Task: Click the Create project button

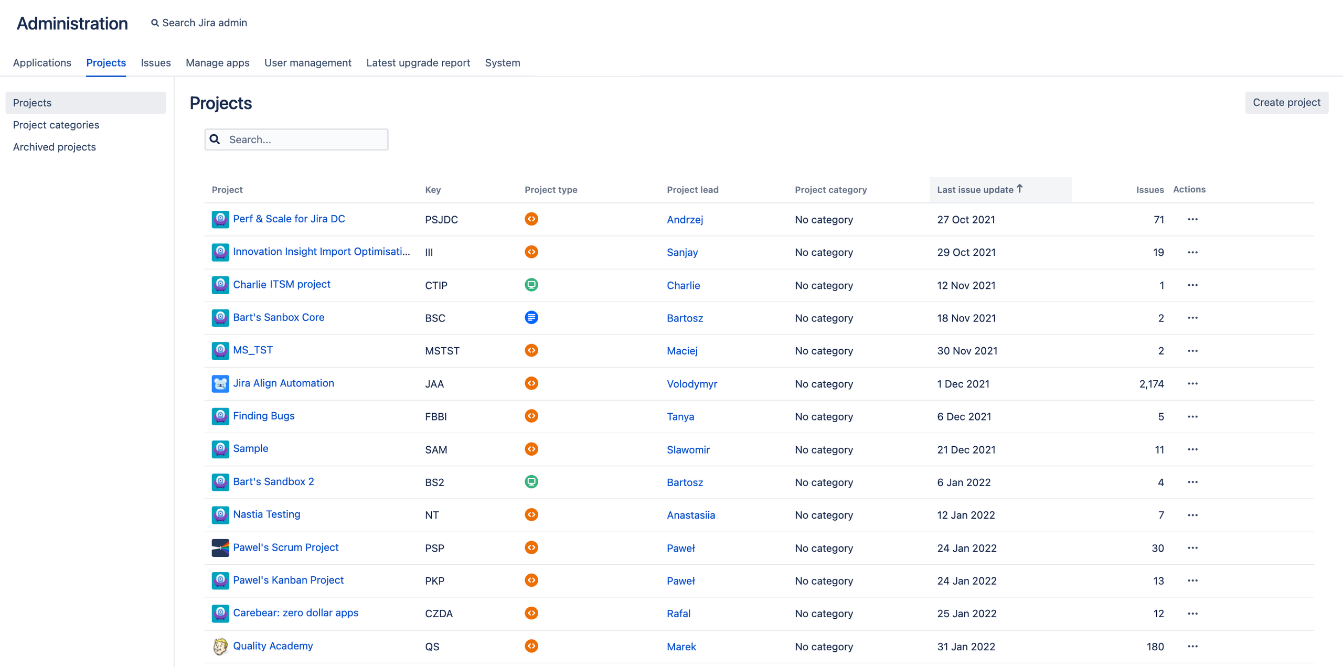Action: [1286, 102]
